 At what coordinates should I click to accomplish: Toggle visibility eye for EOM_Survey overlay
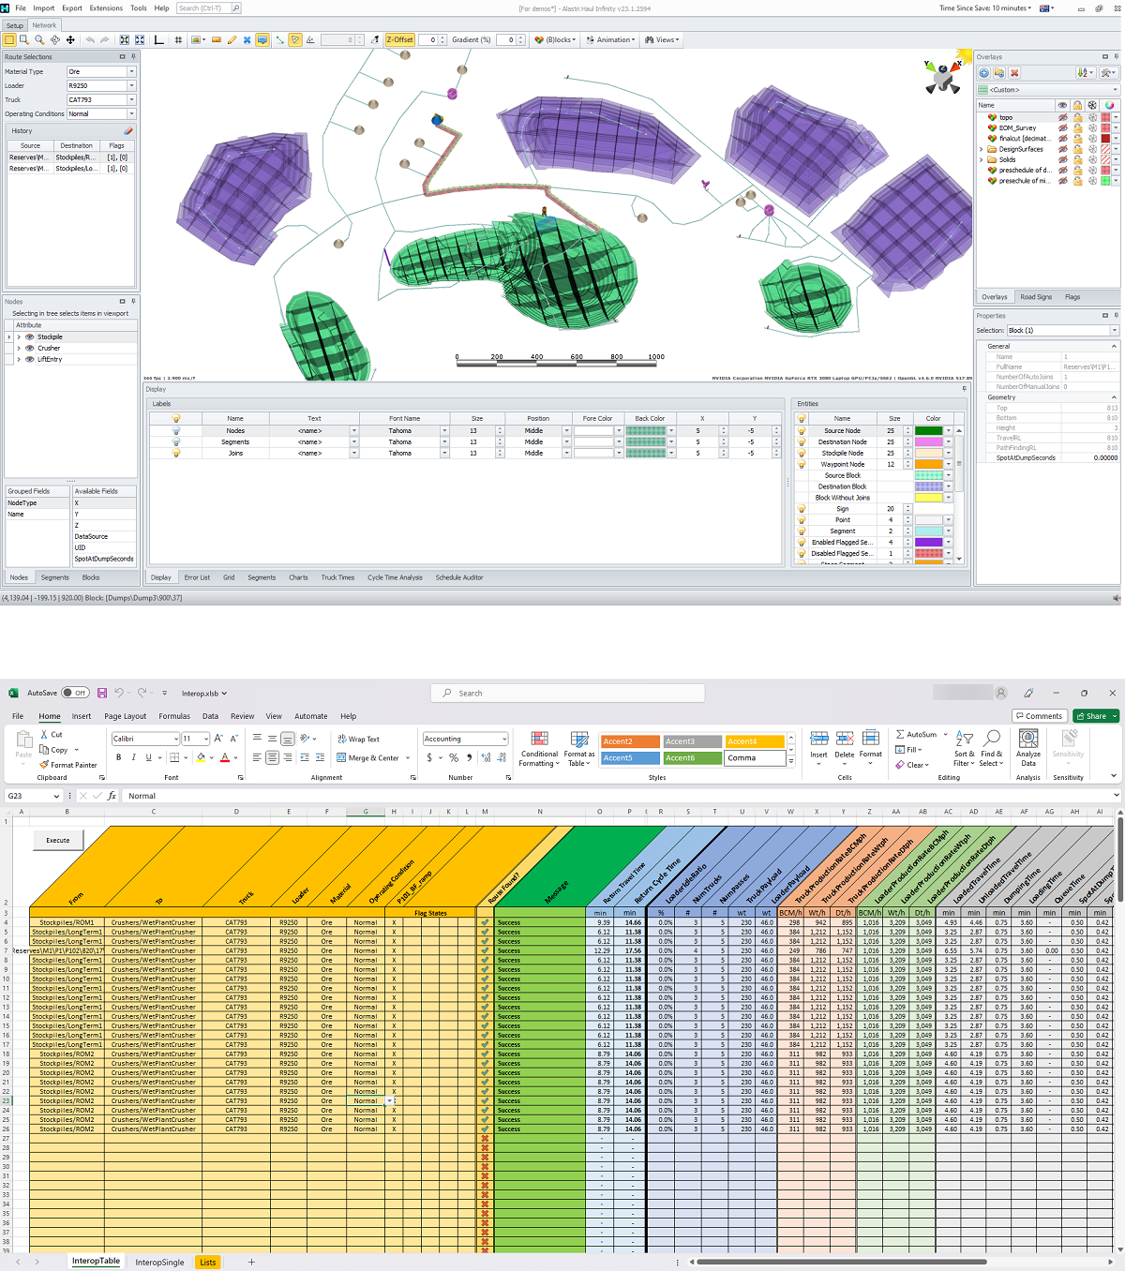1063,128
